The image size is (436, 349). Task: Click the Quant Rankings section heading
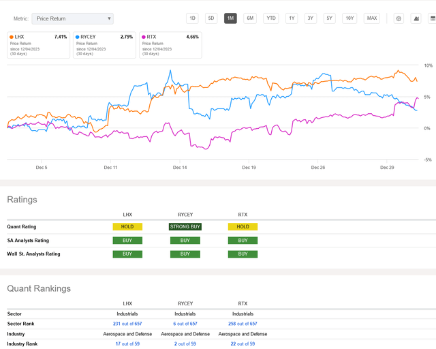[x=39, y=288]
